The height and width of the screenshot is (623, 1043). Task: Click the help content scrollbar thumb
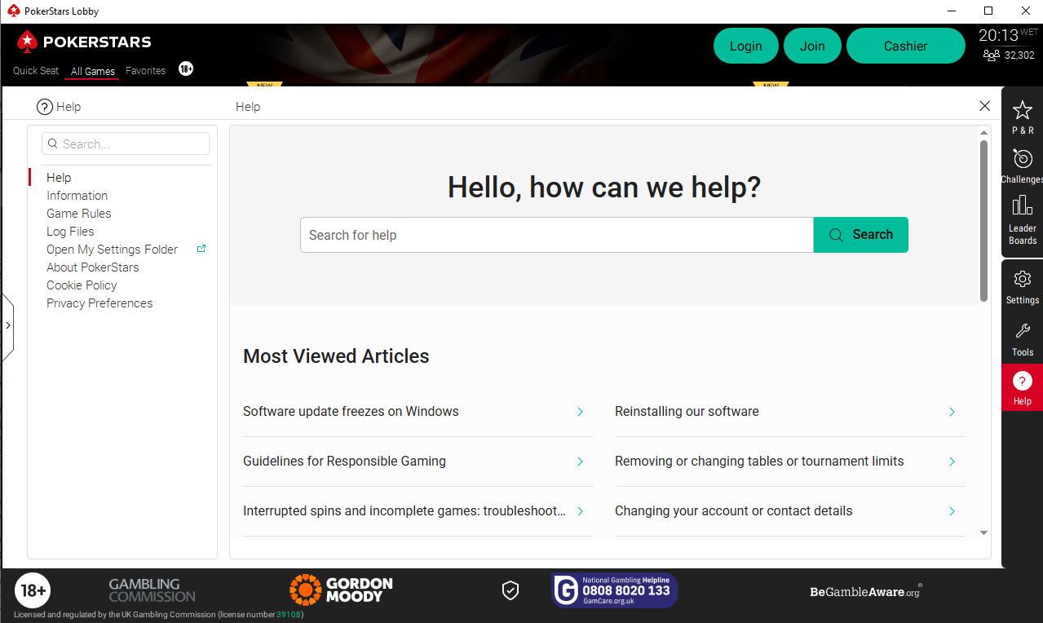tap(983, 221)
